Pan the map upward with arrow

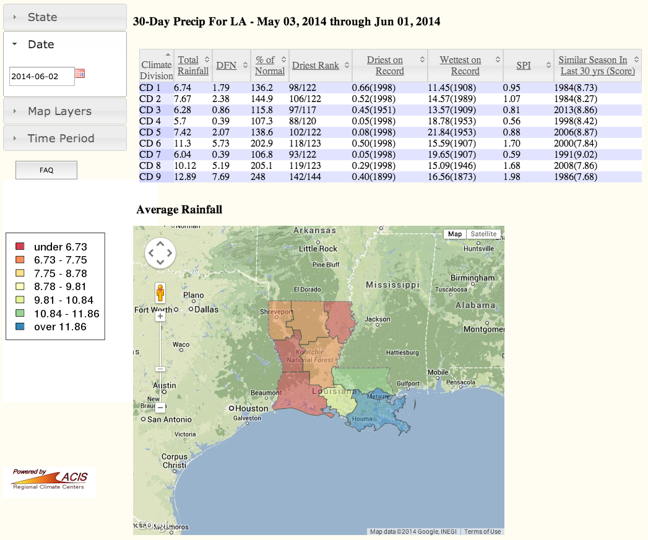(160, 244)
